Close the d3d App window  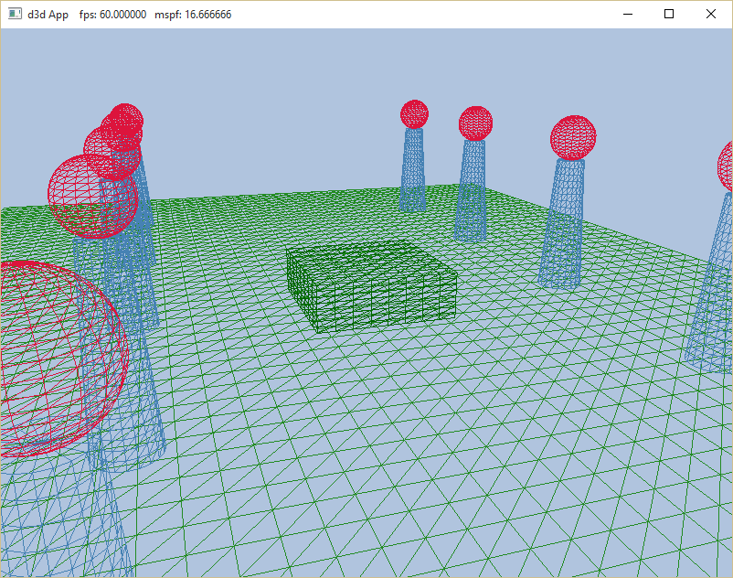tap(711, 15)
